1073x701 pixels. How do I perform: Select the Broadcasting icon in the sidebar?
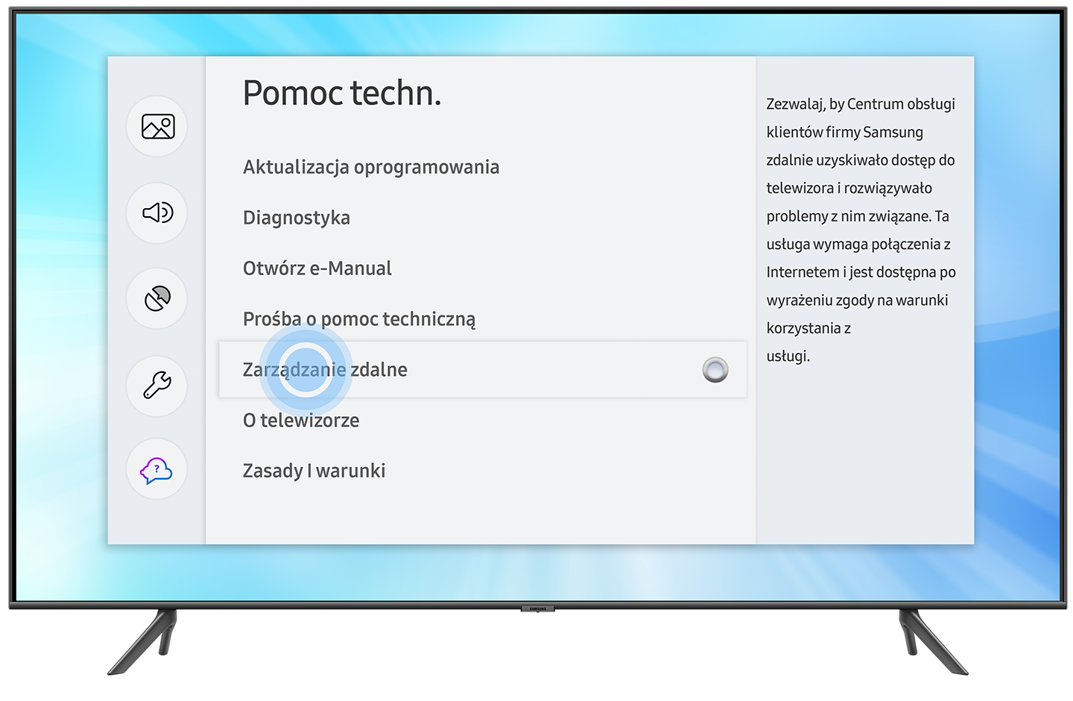tap(156, 298)
